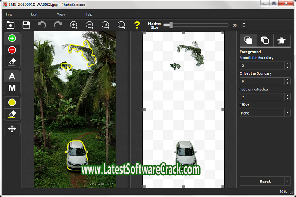Click the Undo arrow
The width and height of the screenshot is (296, 197).
42,25
